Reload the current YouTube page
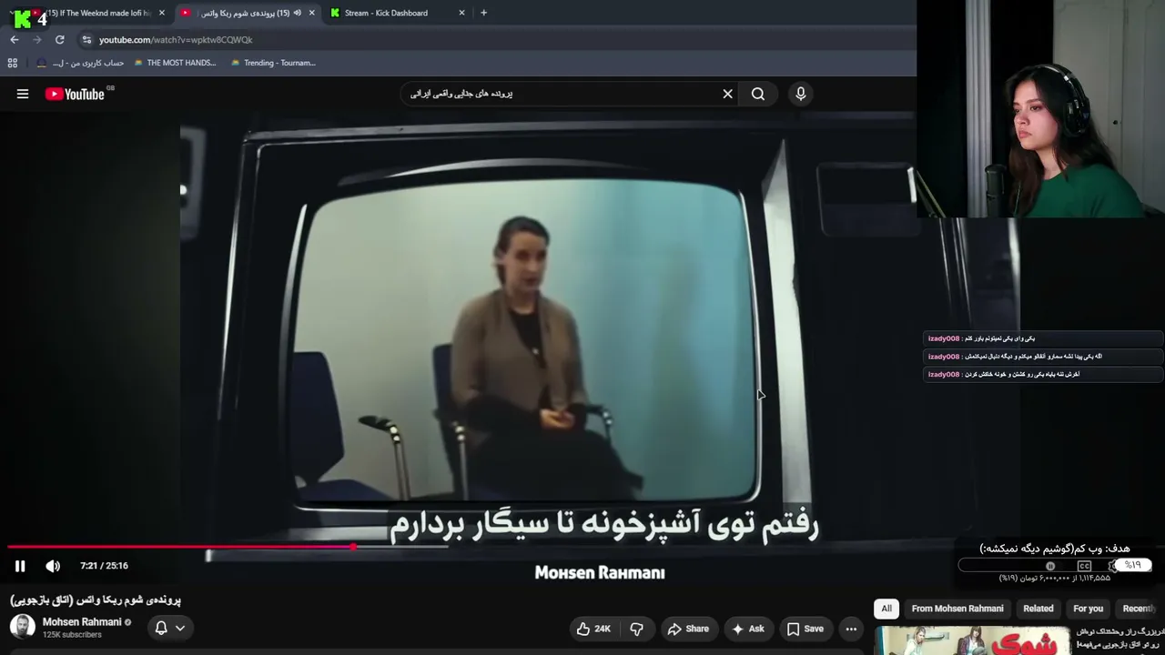1165x655 pixels. point(59,40)
